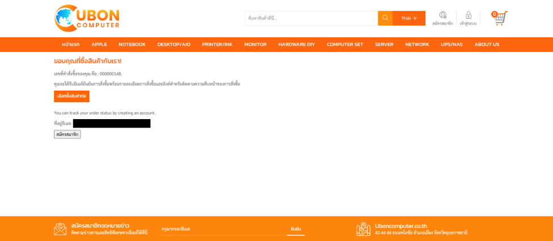
Task: Click the search magnifier icon
Action: coord(385,18)
